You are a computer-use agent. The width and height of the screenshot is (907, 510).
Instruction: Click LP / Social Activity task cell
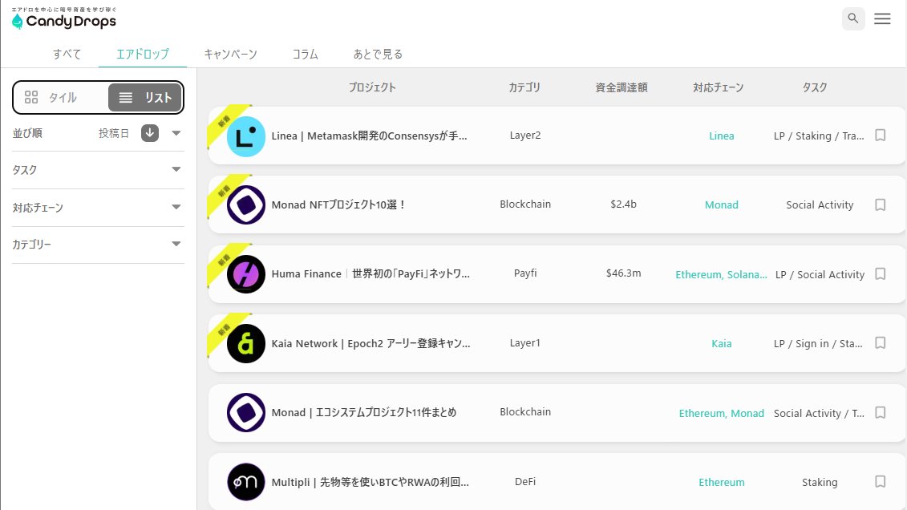coord(820,274)
